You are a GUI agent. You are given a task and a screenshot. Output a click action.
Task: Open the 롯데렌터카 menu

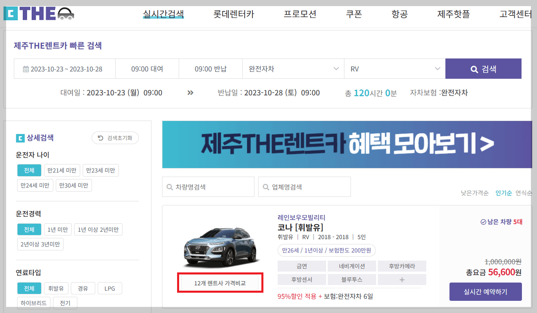[234, 14]
